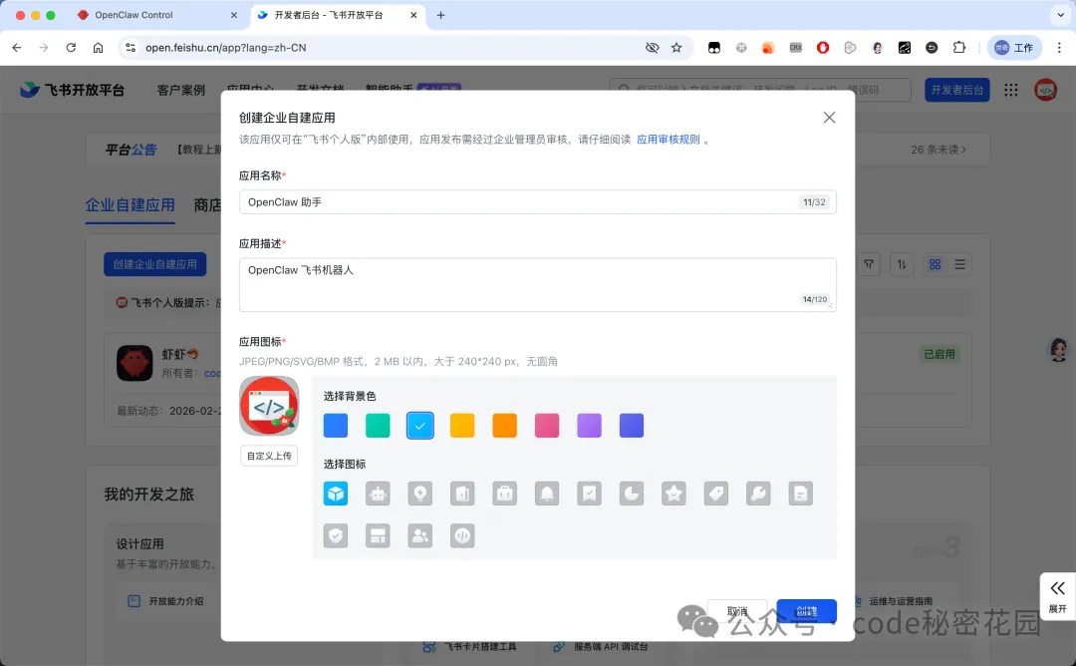Select the bookmark checkmark app icon
Viewport: 1076px width, 666px height.
click(x=589, y=493)
